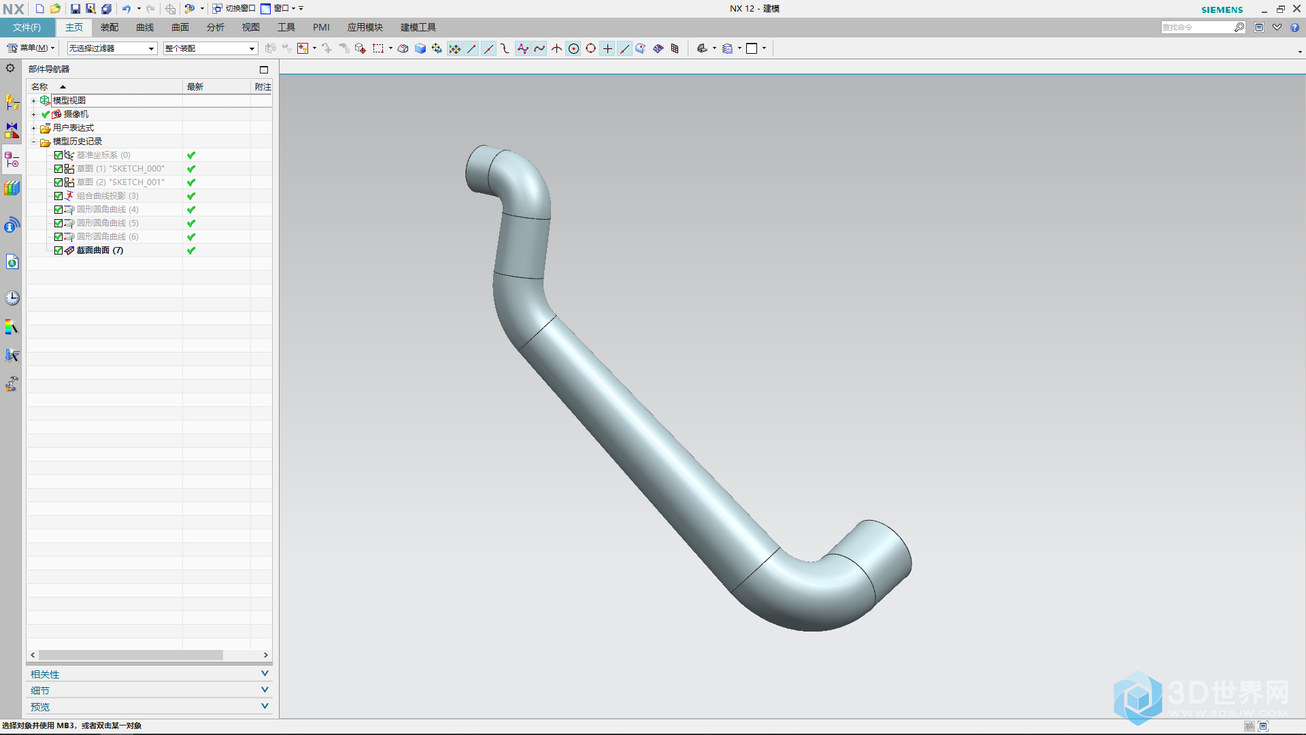Click the blue cube solid display icon
The width and height of the screenshot is (1306, 735).
coord(420,48)
